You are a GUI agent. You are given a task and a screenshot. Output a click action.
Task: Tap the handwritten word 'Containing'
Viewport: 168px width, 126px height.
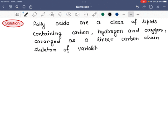point(47,34)
